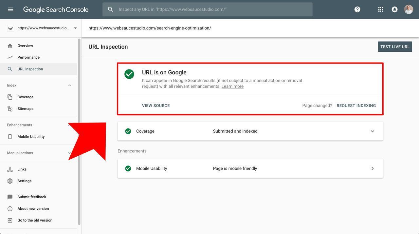Click the Overview home icon
Viewport: 419px width, 234px height.
tap(10, 46)
